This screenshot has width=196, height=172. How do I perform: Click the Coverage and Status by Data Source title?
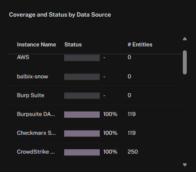(x=60, y=15)
